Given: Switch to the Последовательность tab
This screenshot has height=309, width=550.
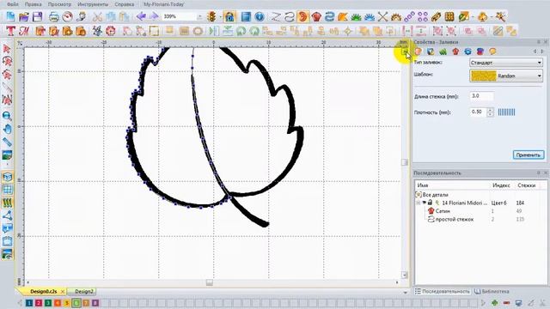Looking at the screenshot, I should click(x=443, y=292).
